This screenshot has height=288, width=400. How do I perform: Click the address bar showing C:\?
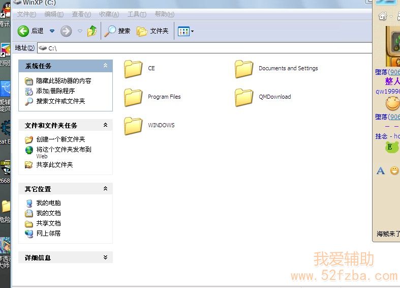coord(204,48)
